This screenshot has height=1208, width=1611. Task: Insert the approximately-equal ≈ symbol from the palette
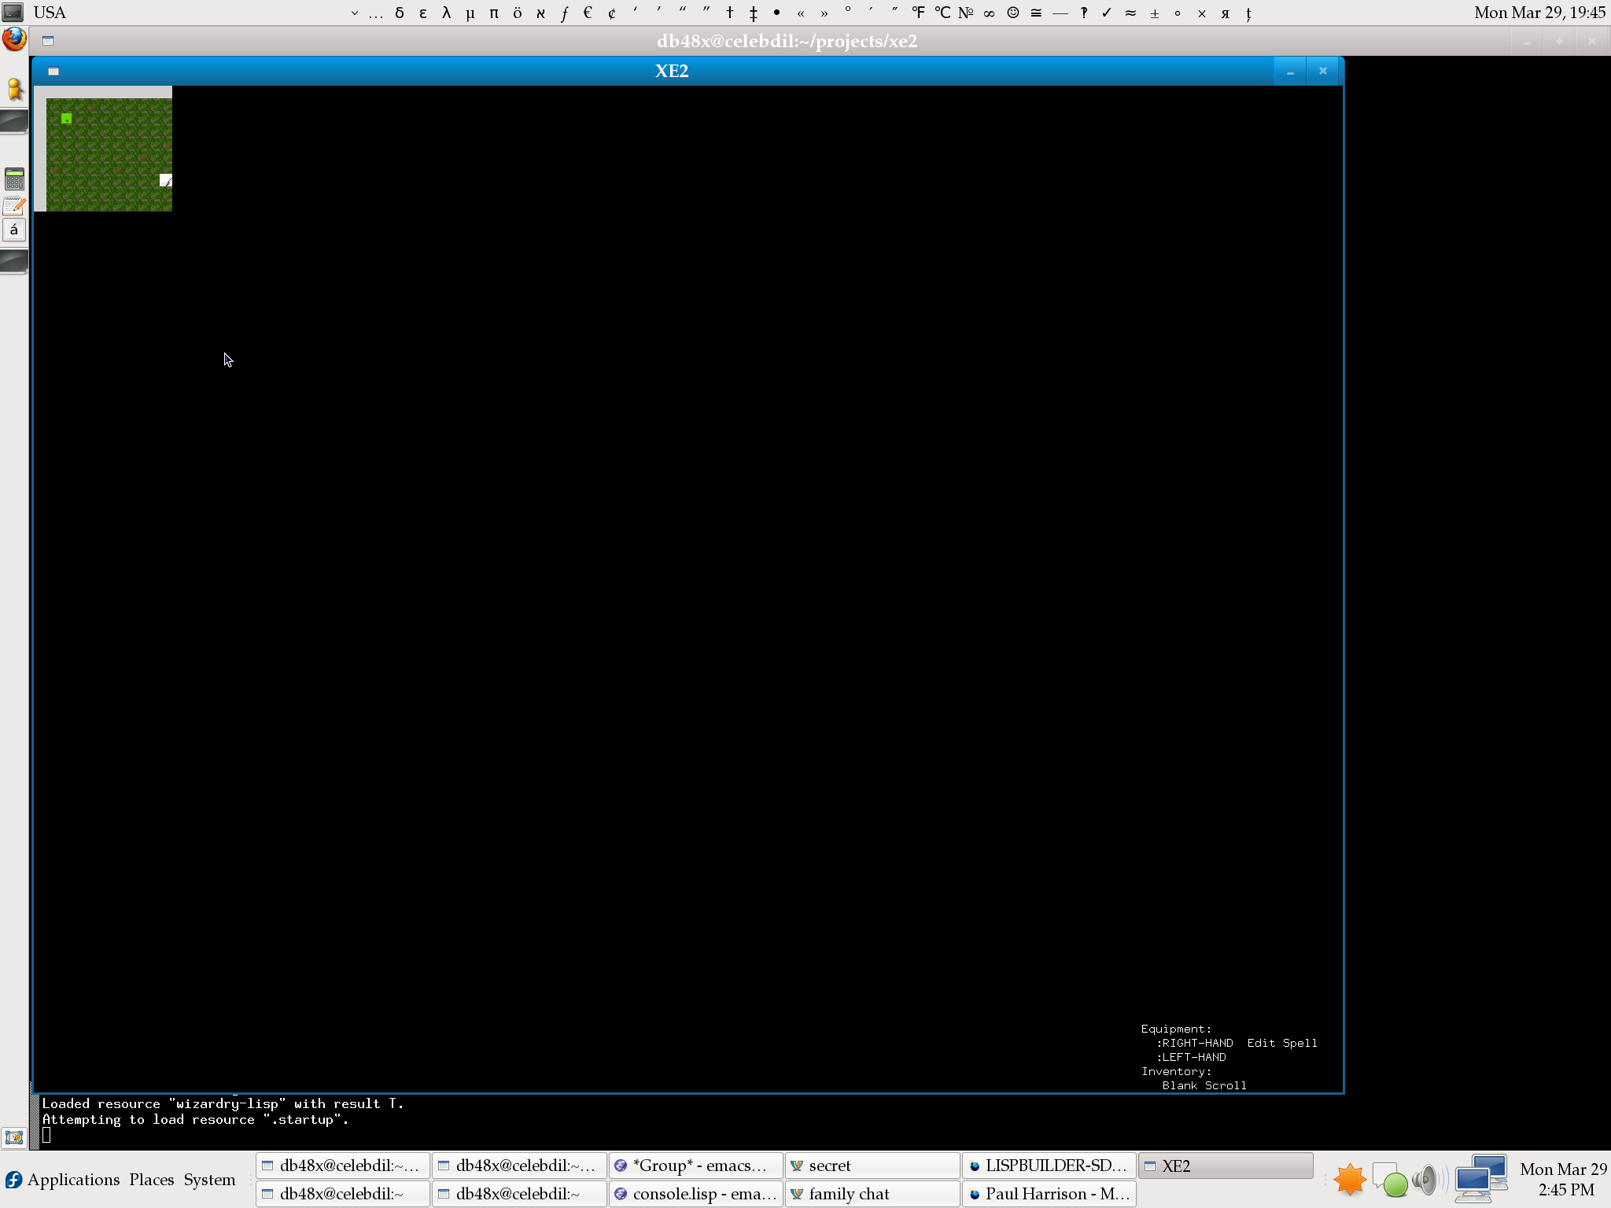click(x=1130, y=13)
